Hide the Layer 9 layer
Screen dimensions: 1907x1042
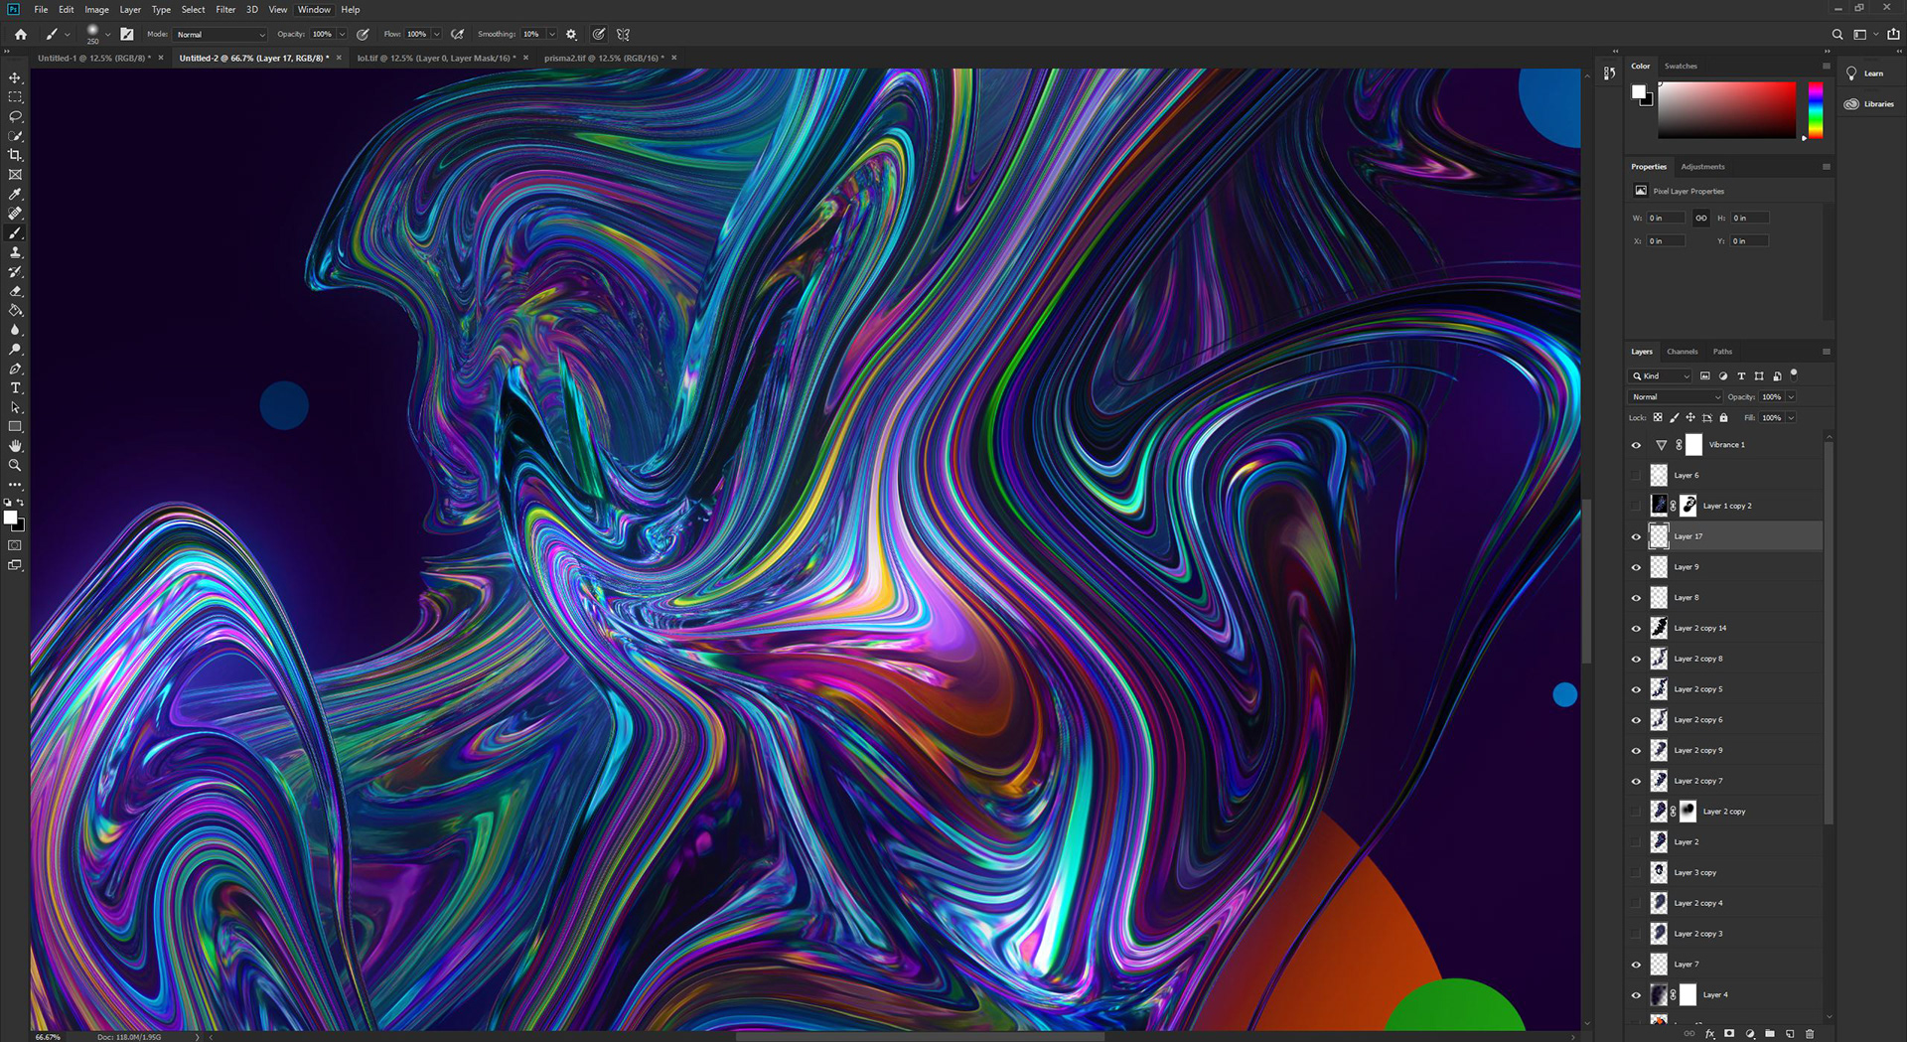click(x=1636, y=567)
